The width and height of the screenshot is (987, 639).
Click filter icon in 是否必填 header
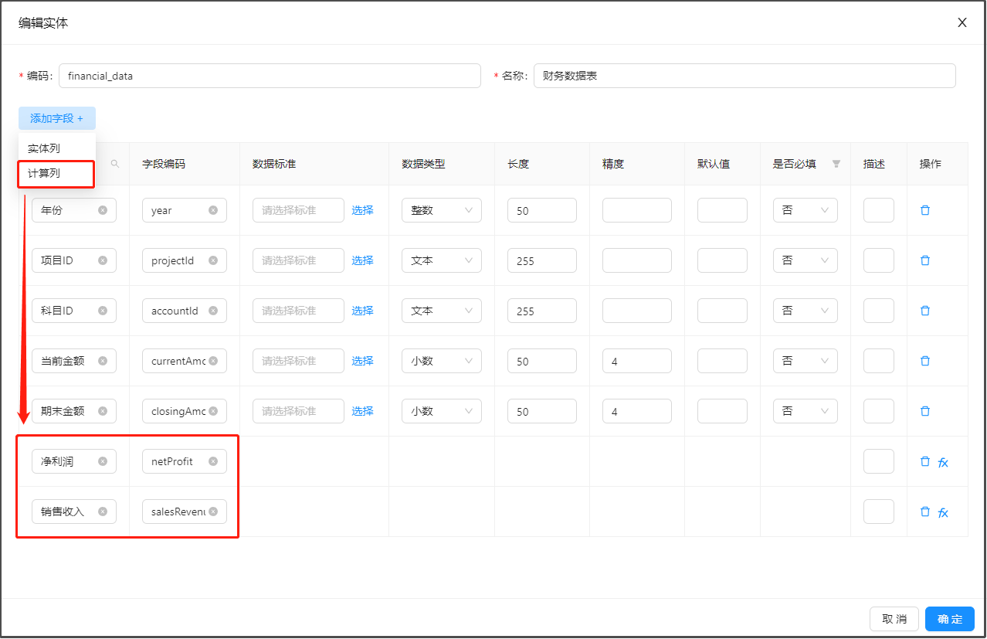click(836, 164)
